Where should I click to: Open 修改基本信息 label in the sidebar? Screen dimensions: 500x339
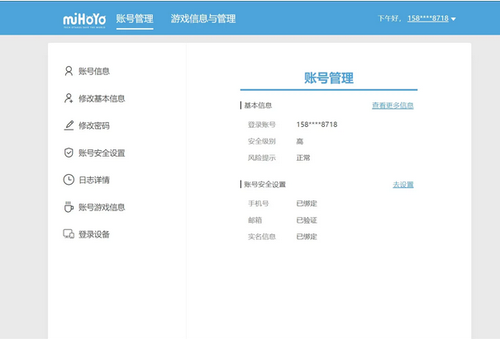102,99
